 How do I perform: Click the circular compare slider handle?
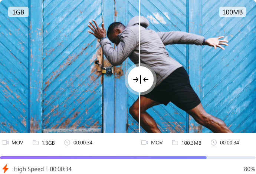coord(140,80)
